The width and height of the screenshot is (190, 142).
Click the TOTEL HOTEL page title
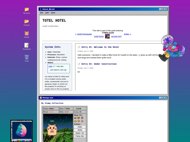tap(54, 21)
